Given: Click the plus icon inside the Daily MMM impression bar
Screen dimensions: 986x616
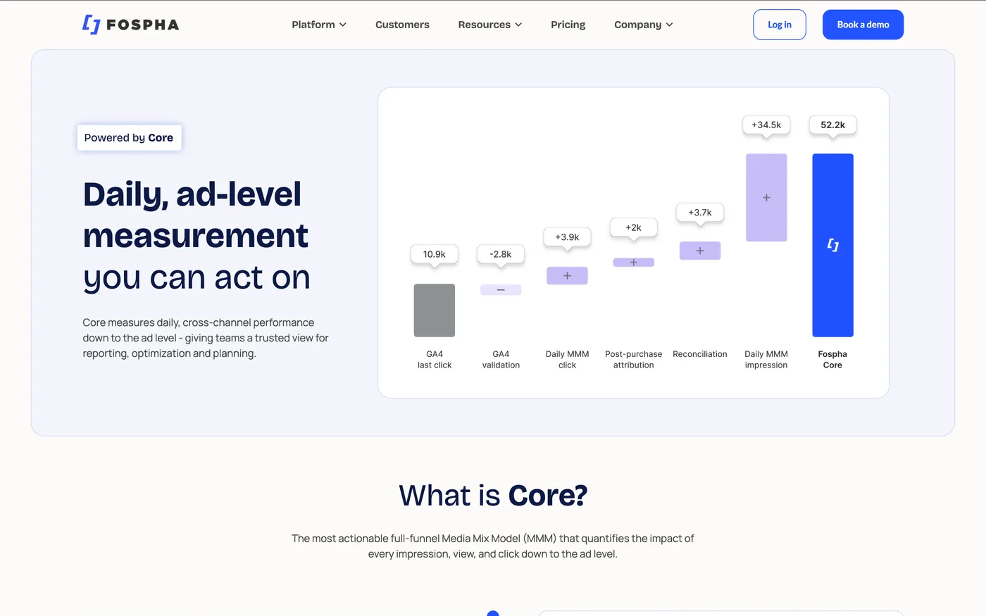Looking at the screenshot, I should [766, 198].
